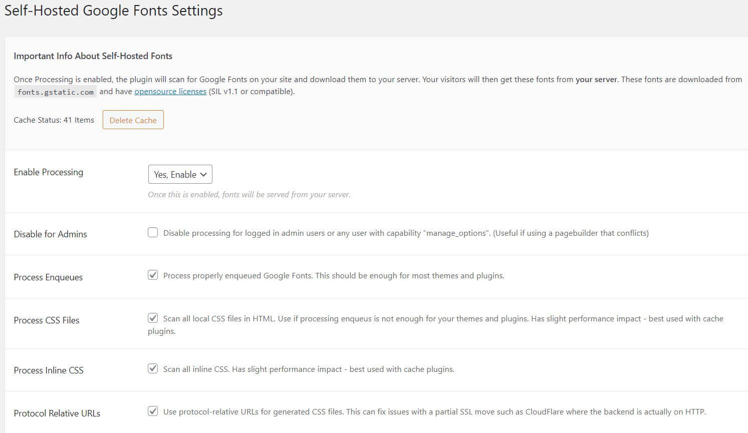Uncheck the Process CSS Files checkbox

click(x=153, y=318)
